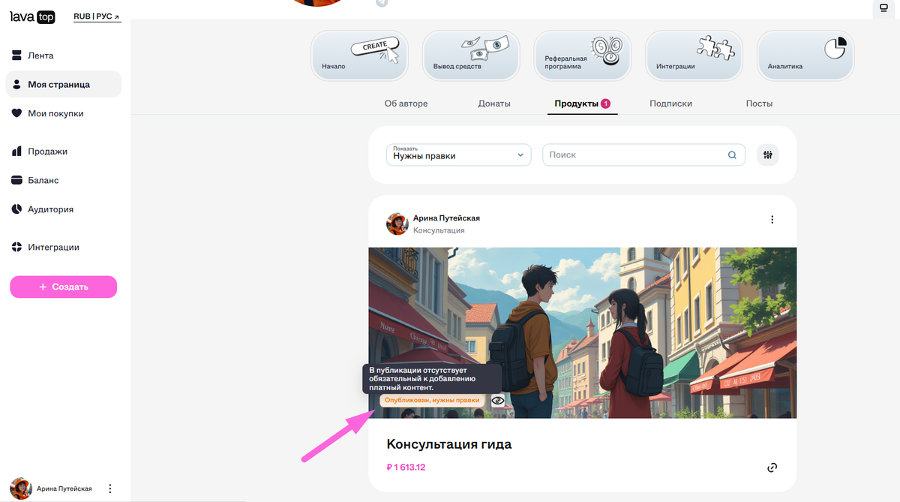Switch currency/language via RUB | РУС link
The height and width of the screenshot is (502, 900).
(x=97, y=17)
